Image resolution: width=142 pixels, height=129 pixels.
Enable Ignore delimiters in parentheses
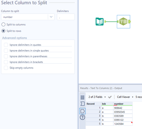click(6, 56)
